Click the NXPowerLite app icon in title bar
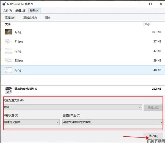 (4, 4)
